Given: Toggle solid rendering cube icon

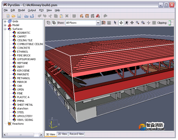Looking at the screenshot, I should 54,23.
